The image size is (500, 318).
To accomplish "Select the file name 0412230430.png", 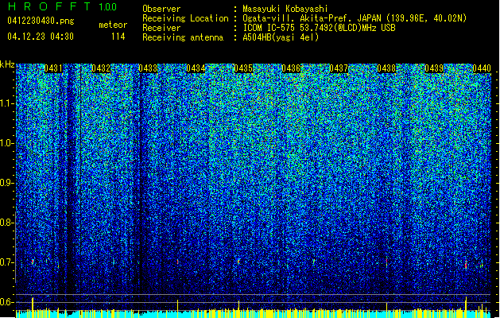I will pyautogui.click(x=41, y=21).
